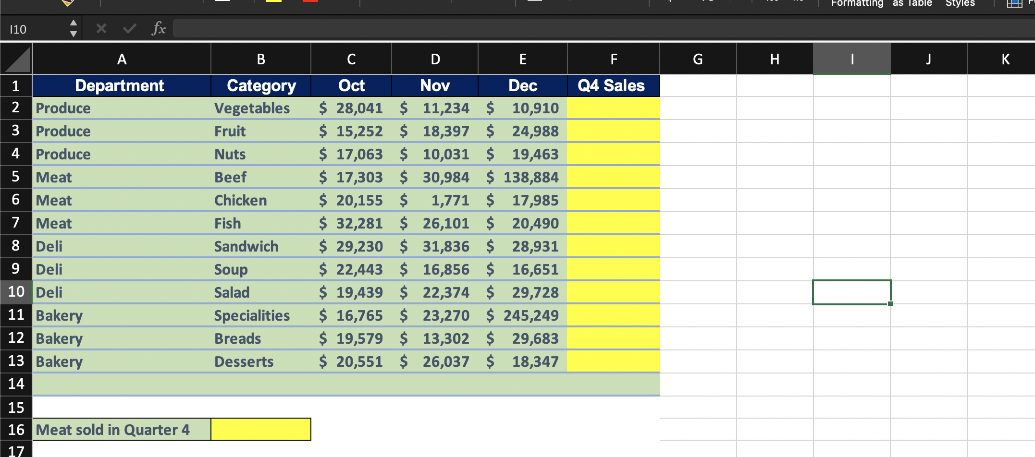The height and width of the screenshot is (457, 1035).
Task: Select the Salad cell
Action: (x=261, y=293)
